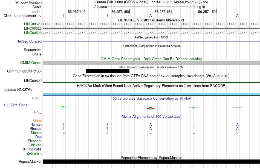Click the LINC00520 label on GTEx track
Viewport: 260px width, 168px height.
[33, 81]
